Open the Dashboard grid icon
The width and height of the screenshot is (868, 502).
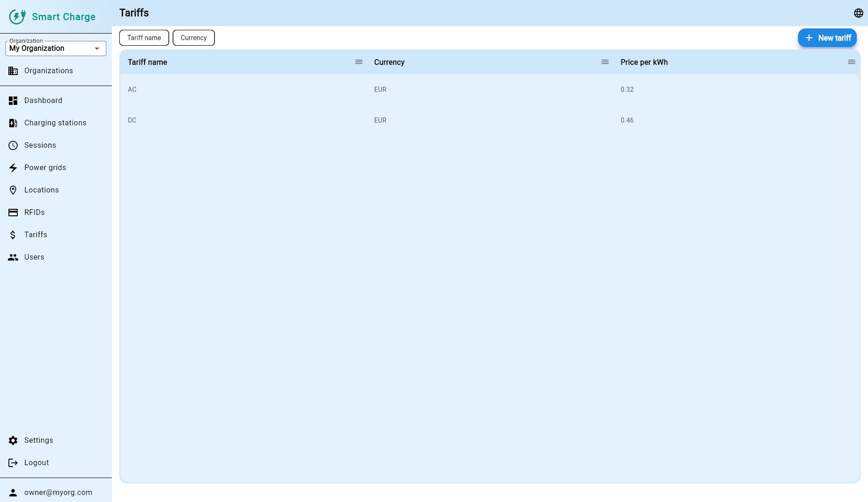(x=13, y=101)
